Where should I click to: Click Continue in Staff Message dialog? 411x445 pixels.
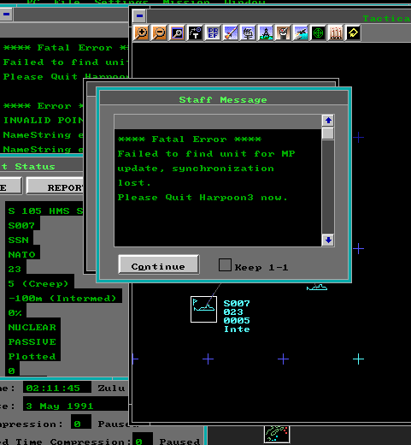pyautogui.click(x=159, y=264)
